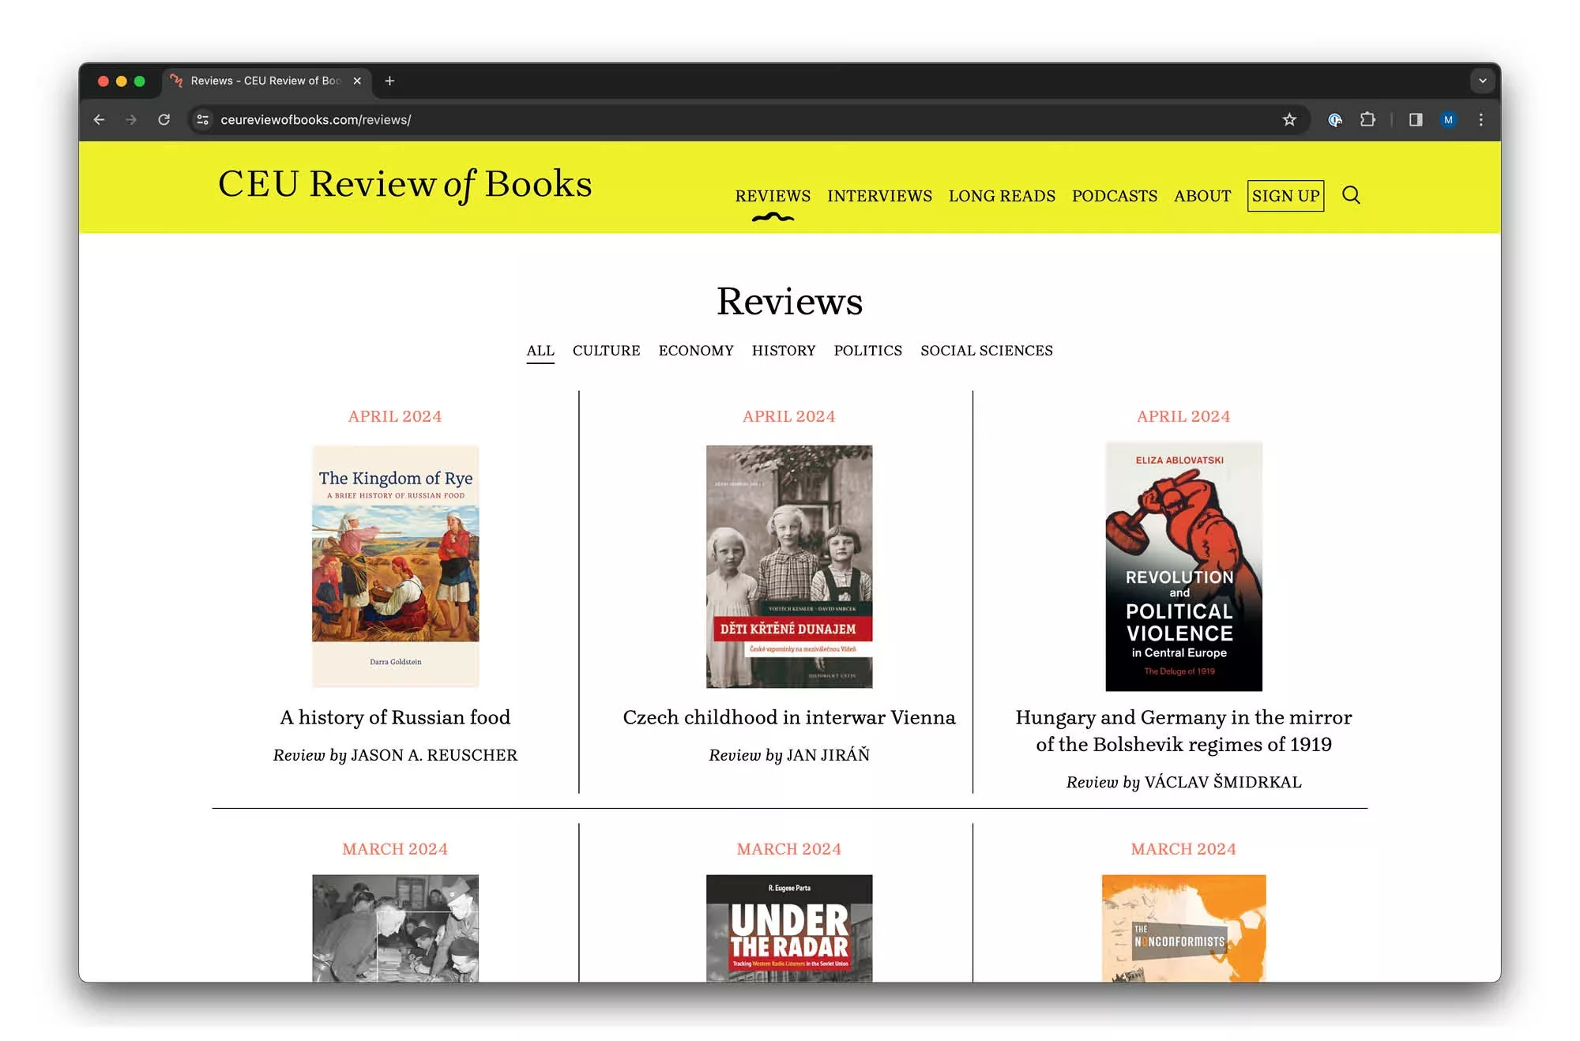Filter reviews by History category

pyautogui.click(x=783, y=351)
